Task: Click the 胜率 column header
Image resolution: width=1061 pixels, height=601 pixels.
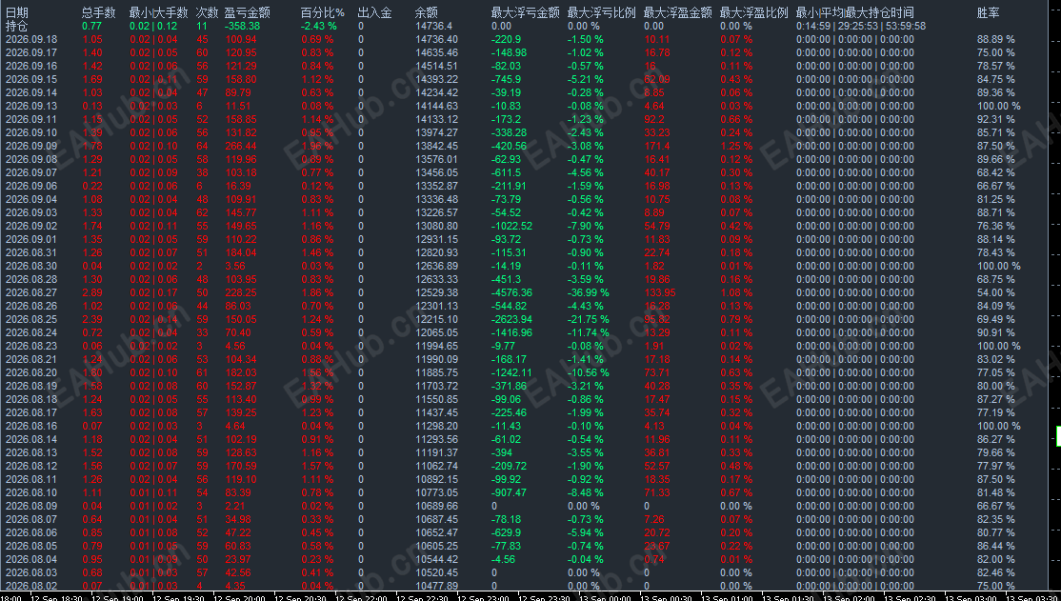Action: point(988,13)
